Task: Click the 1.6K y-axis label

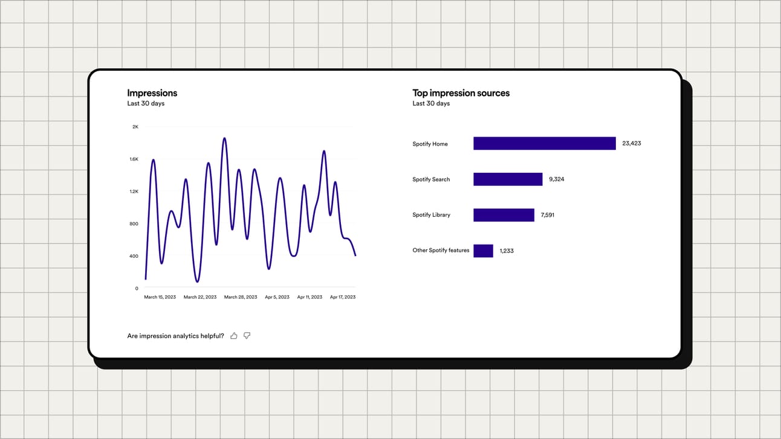Action: point(134,159)
